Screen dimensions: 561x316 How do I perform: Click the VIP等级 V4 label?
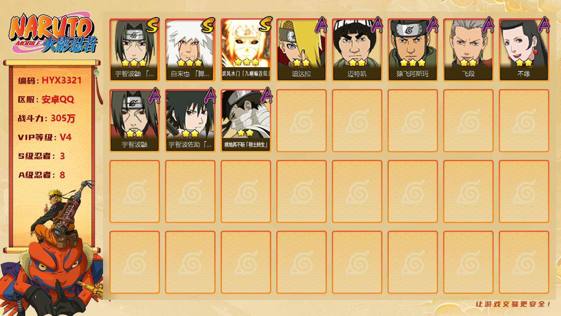[45, 137]
